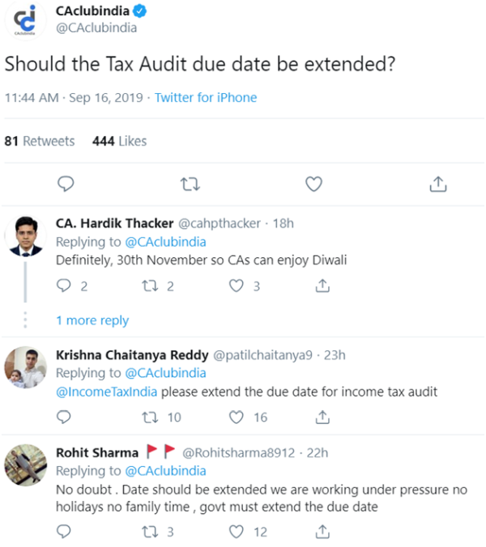
Task: Retweet Hardik Thacker's Diwali reply
Action: coord(150,286)
